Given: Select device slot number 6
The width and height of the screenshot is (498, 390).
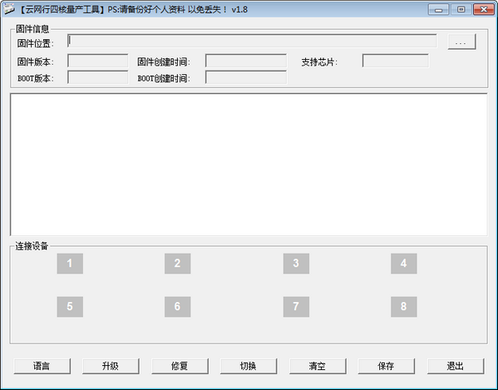Looking at the screenshot, I should pos(178,307).
